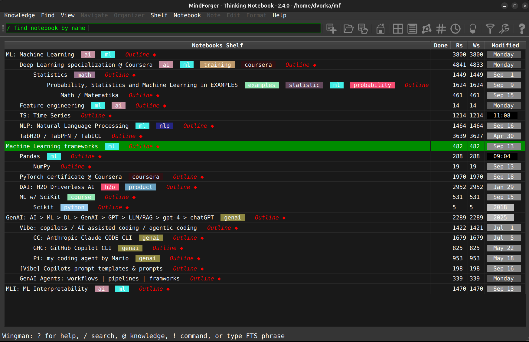Open the View menu
The height and width of the screenshot is (342, 529).
67,15
